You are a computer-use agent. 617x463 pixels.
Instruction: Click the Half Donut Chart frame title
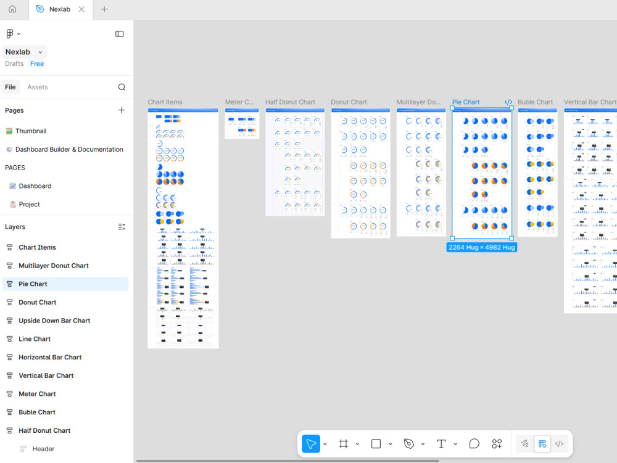click(x=290, y=102)
